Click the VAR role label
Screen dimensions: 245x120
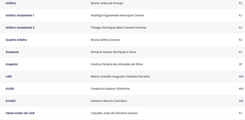pos(9,77)
